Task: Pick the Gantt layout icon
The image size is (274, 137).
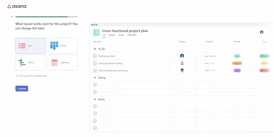Action: tap(22, 62)
